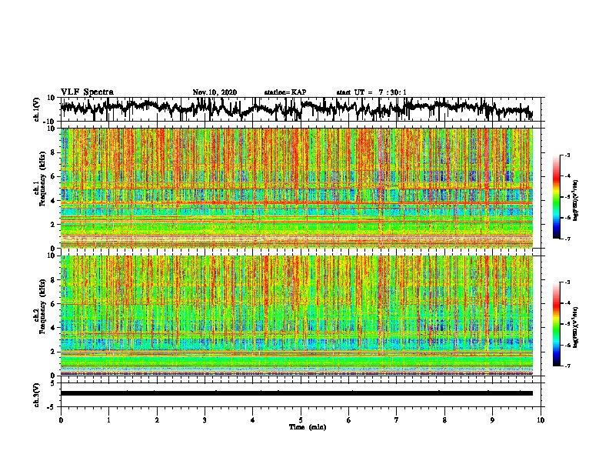
Task: Click the 'station=KAP' label
Action: pyautogui.click(x=285, y=92)
